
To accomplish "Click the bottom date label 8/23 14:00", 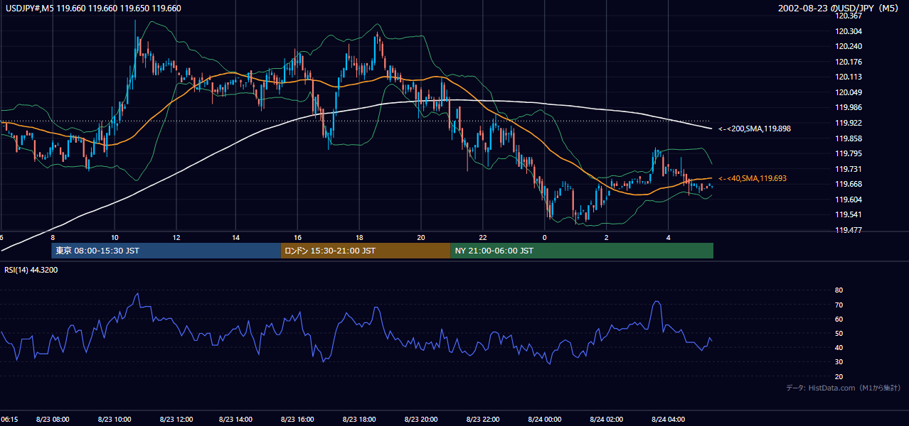I will [x=237, y=420].
